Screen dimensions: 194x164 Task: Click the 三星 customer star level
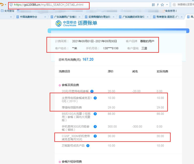click(144, 48)
